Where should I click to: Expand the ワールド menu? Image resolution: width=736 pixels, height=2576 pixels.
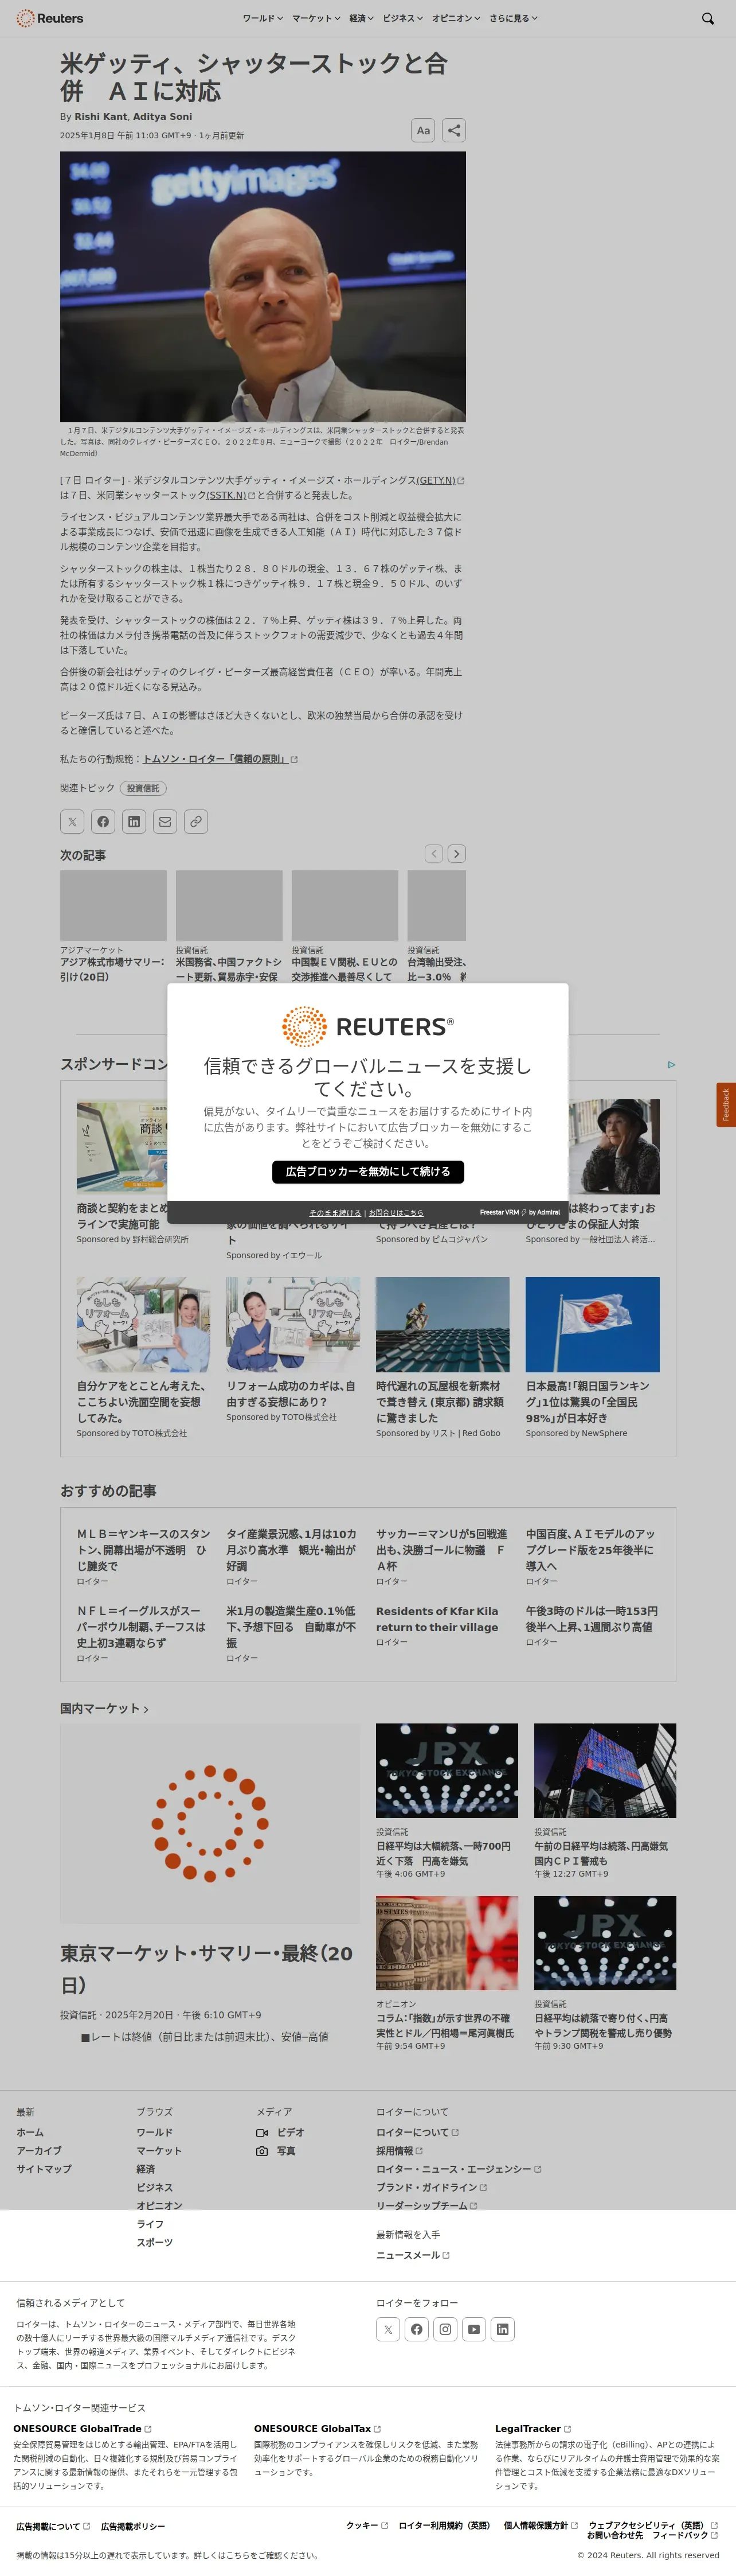(263, 18)
